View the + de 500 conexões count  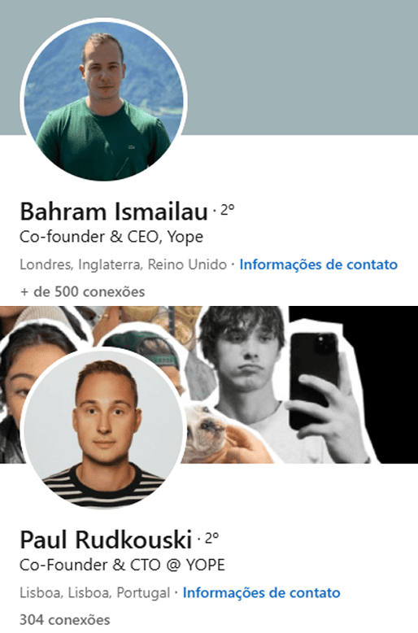[x=82, y=291]
